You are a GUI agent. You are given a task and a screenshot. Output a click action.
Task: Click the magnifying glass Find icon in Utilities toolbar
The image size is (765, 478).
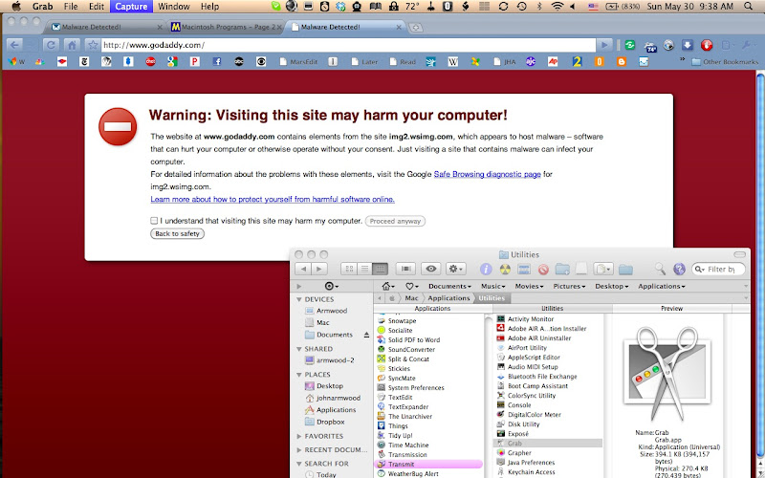pos(660,269)
